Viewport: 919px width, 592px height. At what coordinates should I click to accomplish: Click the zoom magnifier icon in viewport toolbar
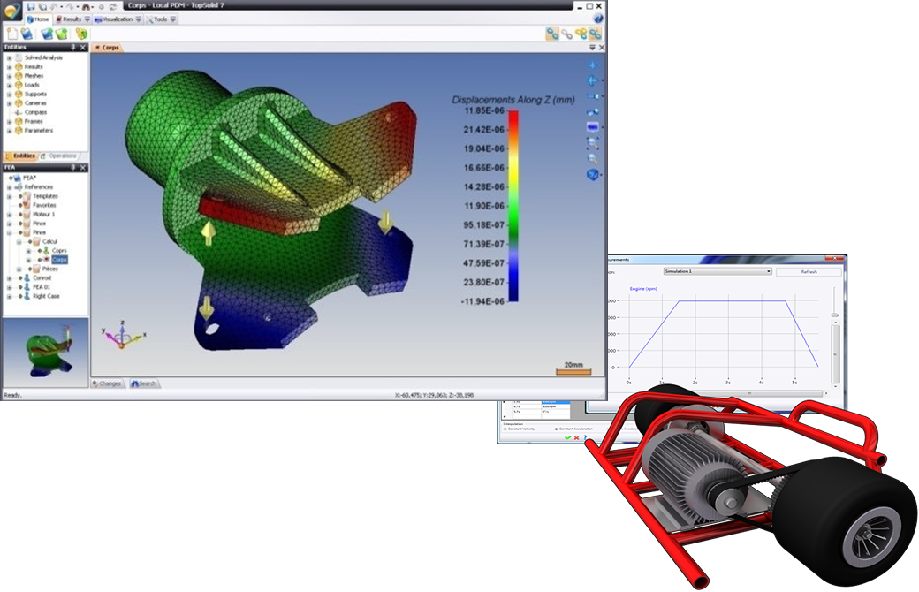click(593, 157)
